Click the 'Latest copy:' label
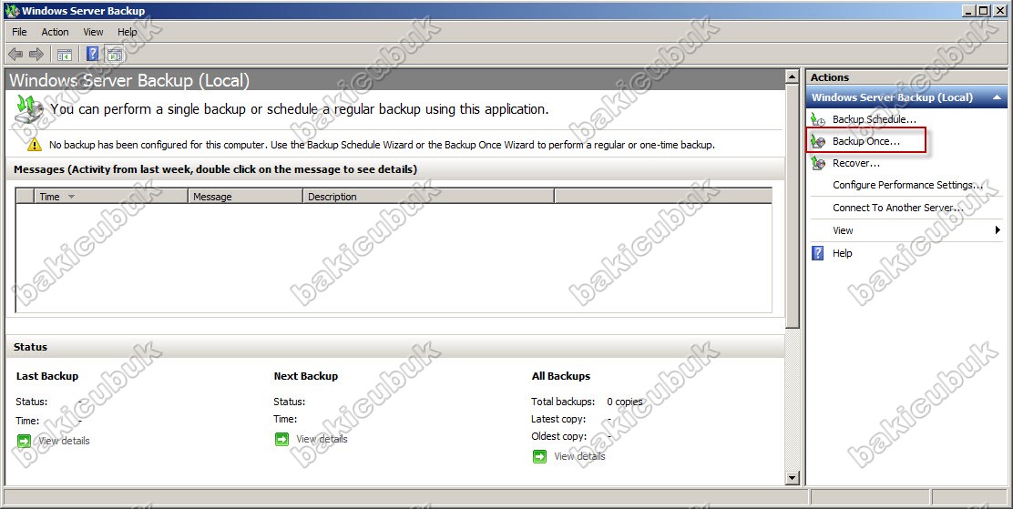The image size is (1013, 509). tap(558, 419)
